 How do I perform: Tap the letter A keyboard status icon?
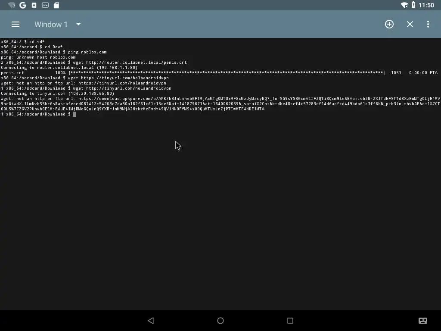[x=34, y=5]
